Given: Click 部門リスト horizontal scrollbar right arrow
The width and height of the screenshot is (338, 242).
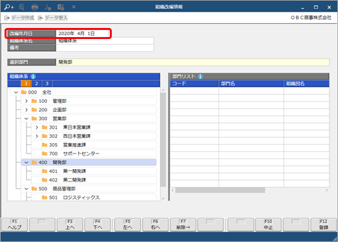Looking at the screenshot, I should [327, 190].
